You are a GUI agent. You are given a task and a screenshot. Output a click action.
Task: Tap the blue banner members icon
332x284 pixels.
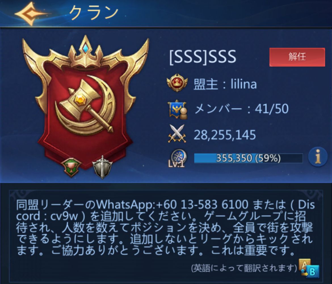click(177, 109)
